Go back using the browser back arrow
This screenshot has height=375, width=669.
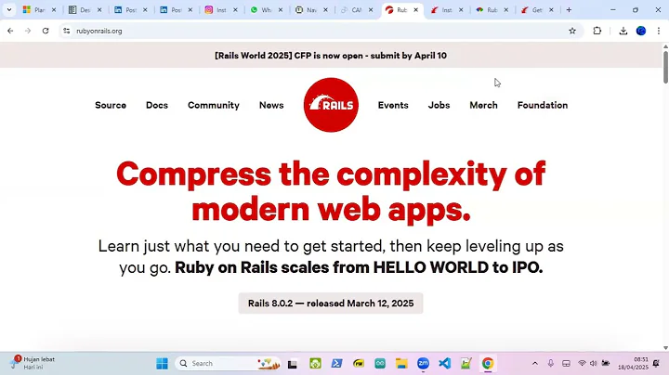[x=10, y=31]
